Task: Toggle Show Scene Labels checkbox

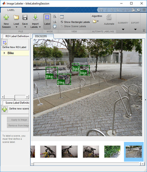Action: pos(62,26)
